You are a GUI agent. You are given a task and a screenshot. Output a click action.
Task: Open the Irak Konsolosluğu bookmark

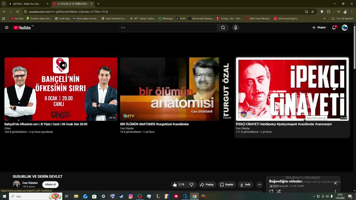(286, 19)
